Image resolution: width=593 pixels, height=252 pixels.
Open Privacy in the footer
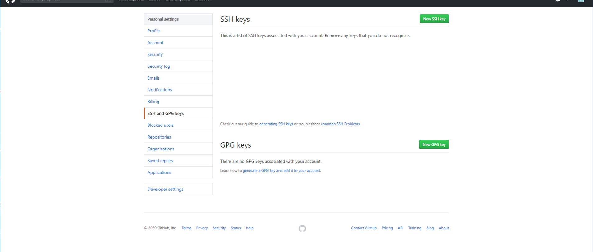click(202, 228)
